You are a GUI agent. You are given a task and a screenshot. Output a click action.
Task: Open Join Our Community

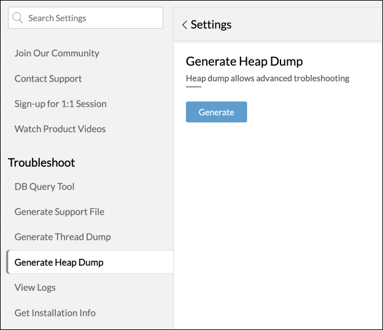pyautogui.click(x=56, y=53)
